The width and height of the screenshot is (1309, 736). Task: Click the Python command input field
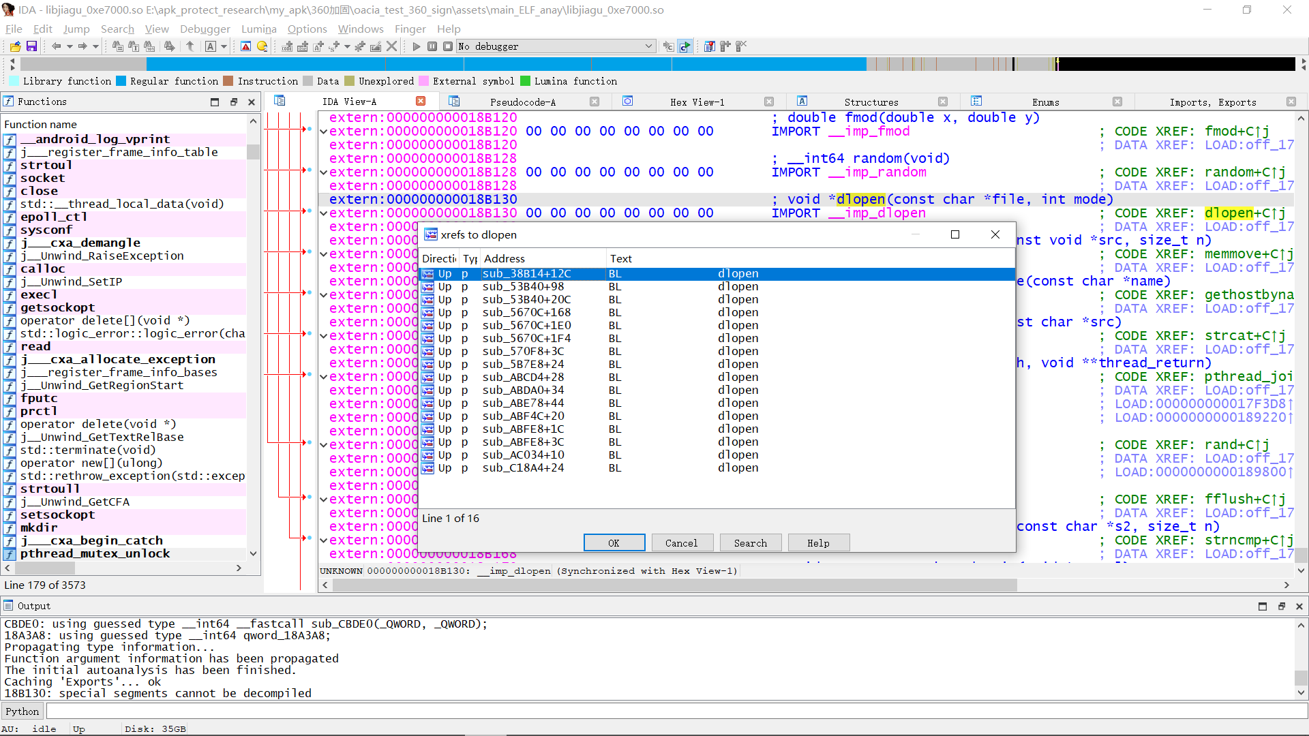[675, 711]
